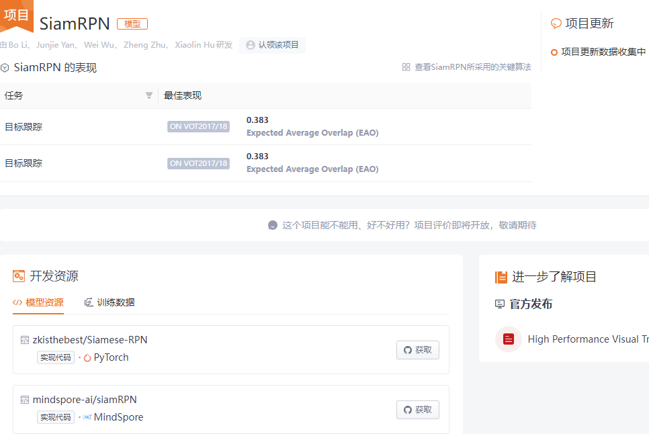The image size is (649, 434).
Task: Click the code icon on 模型资源 tab
Action: (x=17, y=302)
